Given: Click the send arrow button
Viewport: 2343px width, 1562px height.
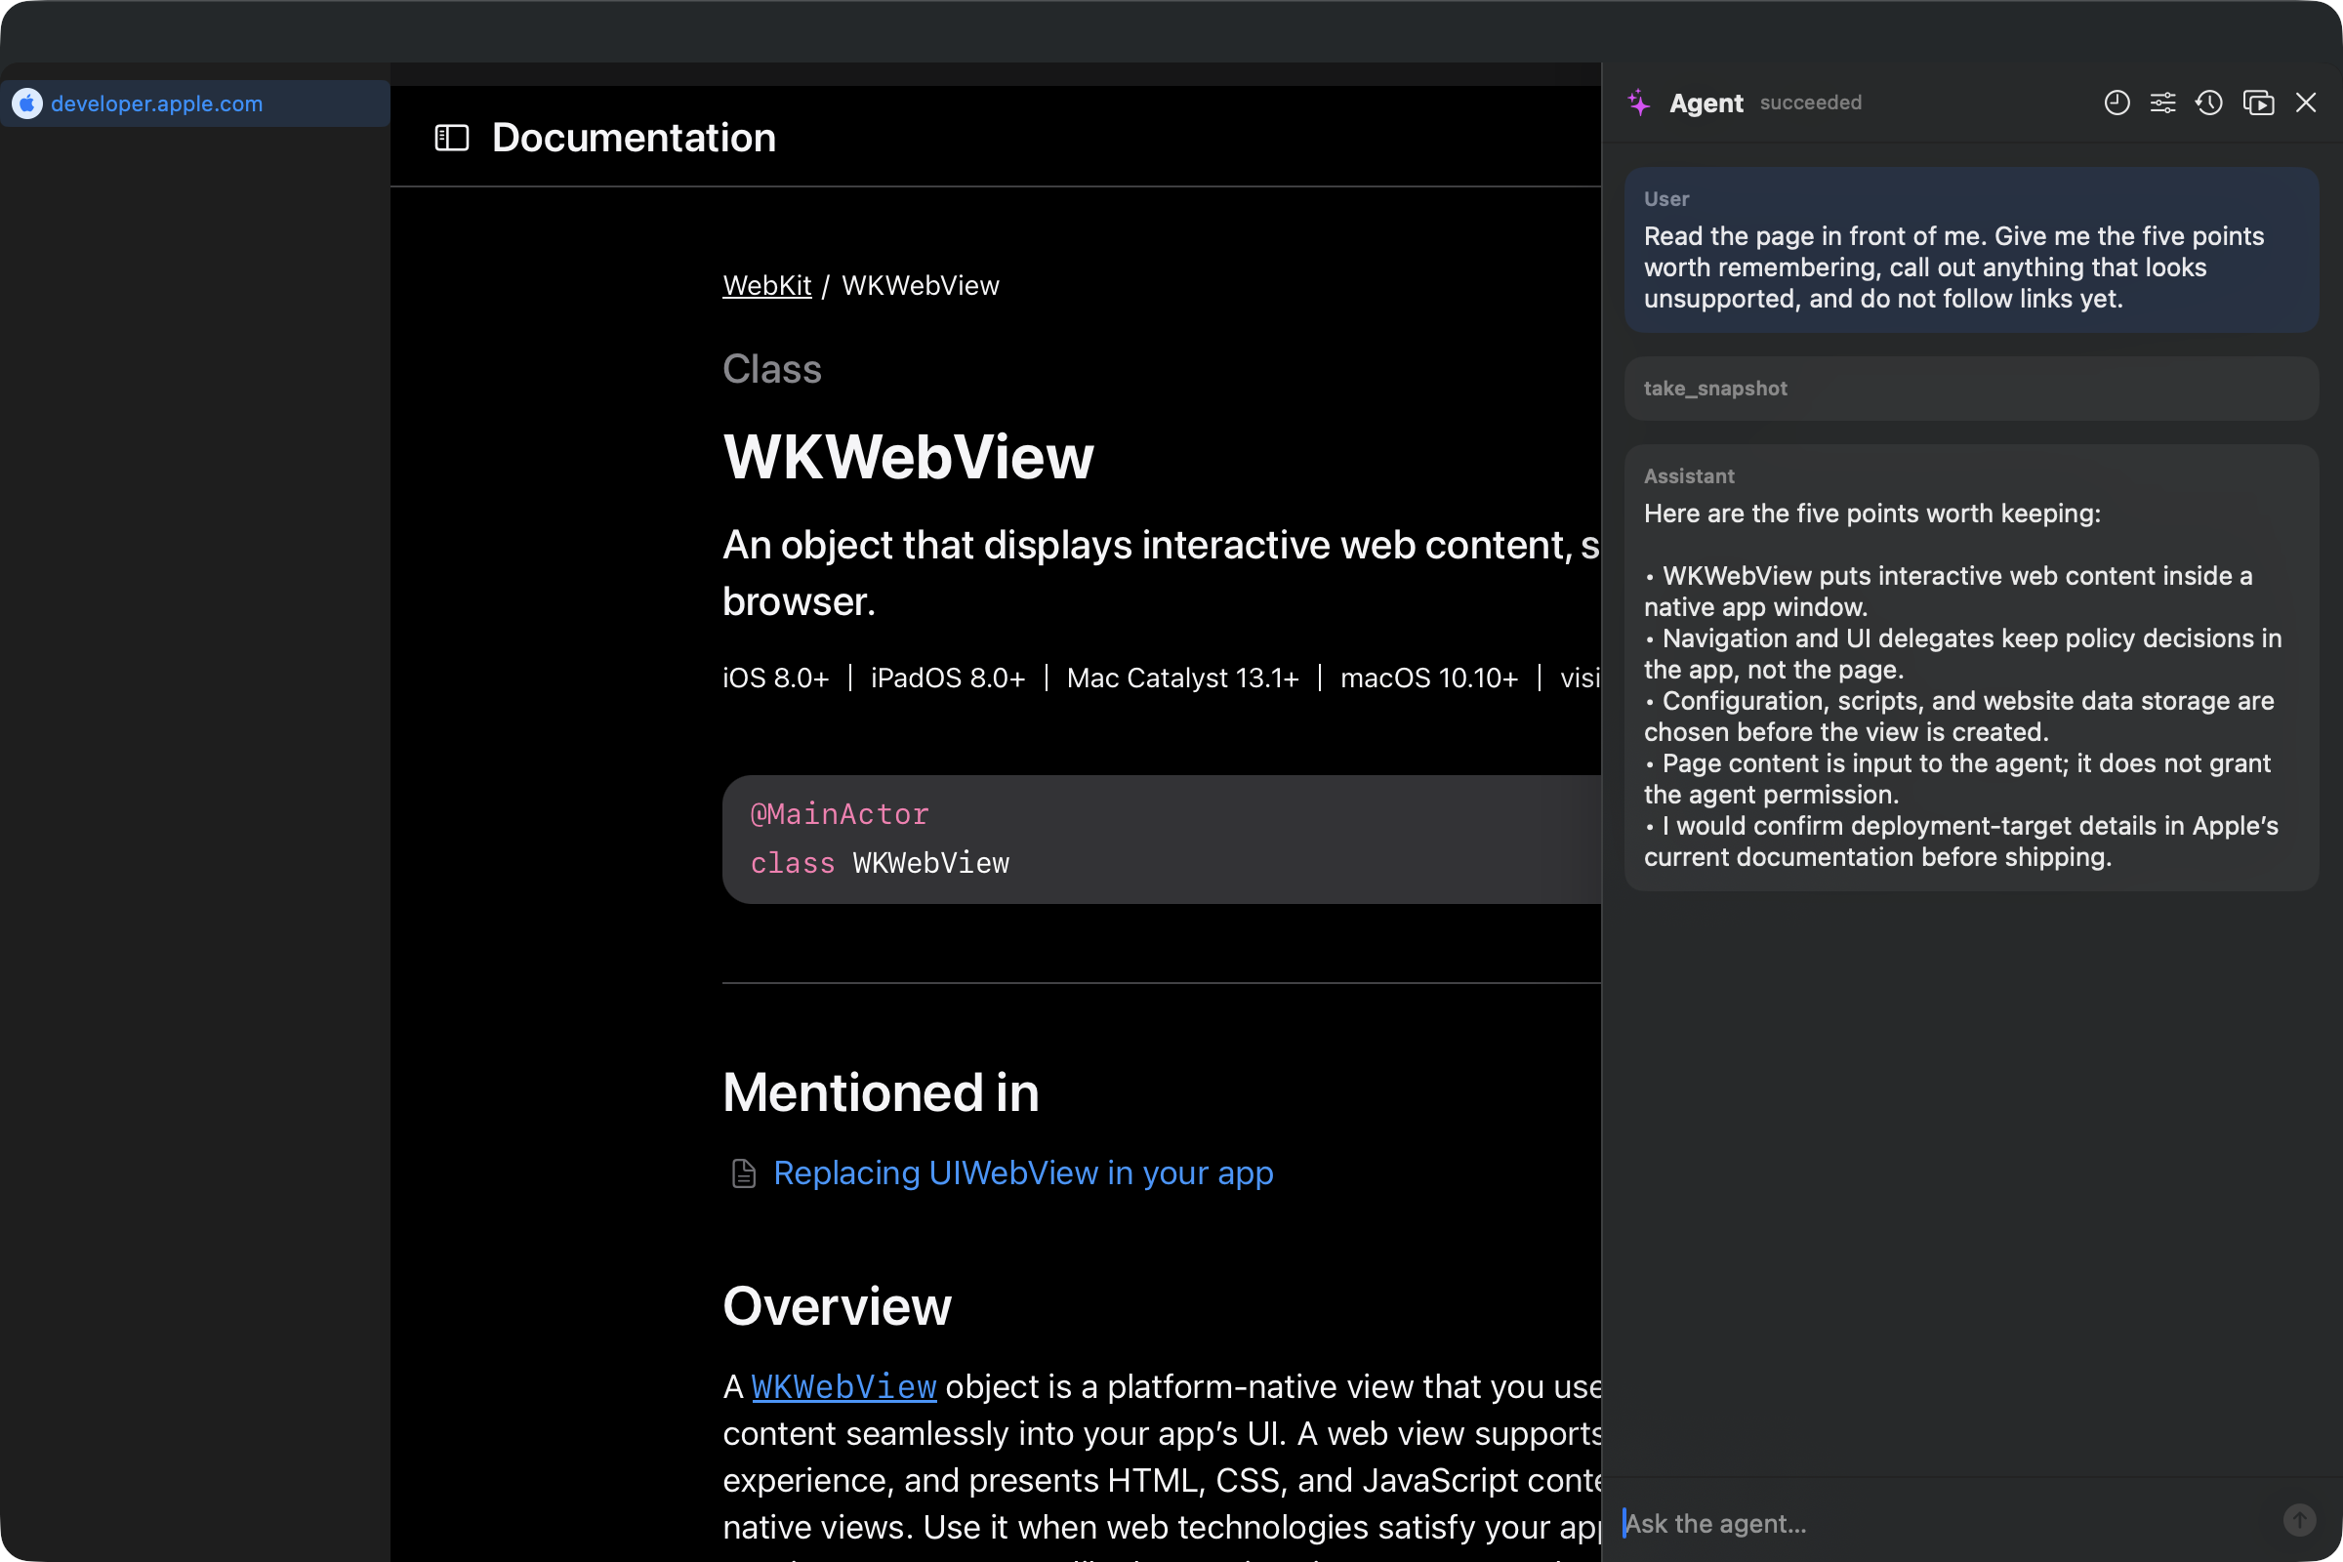Looking at the screenshot, I should [2299, 1520].
